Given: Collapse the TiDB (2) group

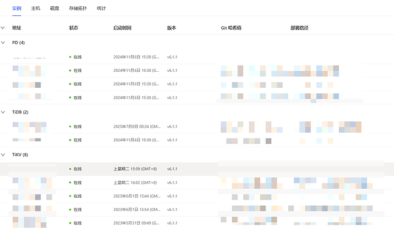Looking at the screenshot, I should pos(3,112).
